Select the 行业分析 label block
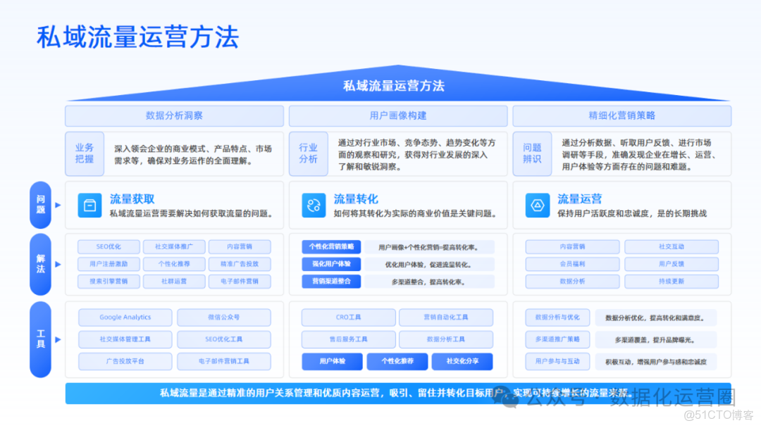761x428 pixels. coord(308,152)
